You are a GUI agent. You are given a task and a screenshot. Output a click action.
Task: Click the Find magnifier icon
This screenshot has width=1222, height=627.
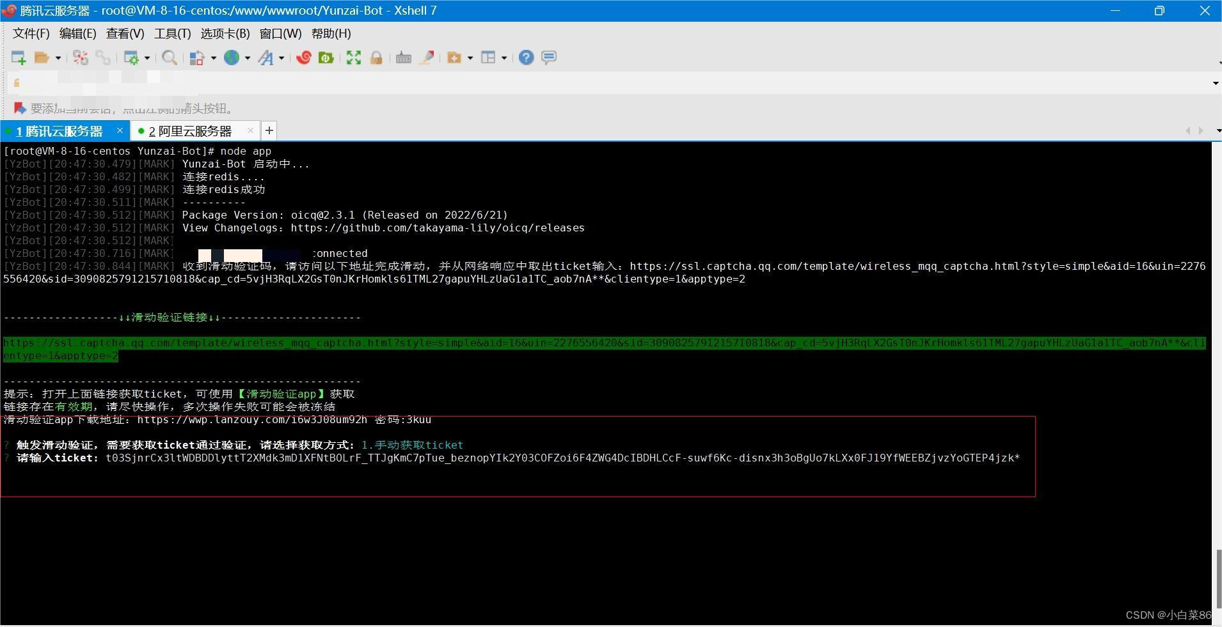(x=170, y=58)
